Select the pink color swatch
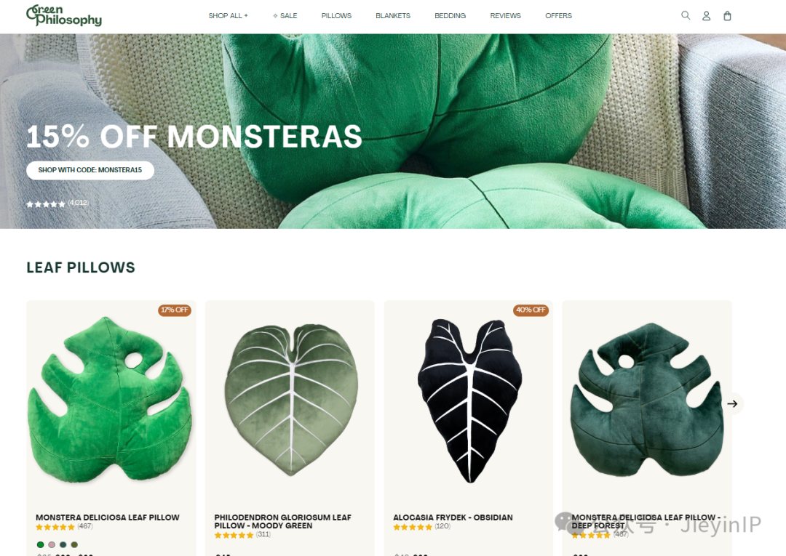Image resolution: width=786 pixels, height=556 pixels. point(52,544)
